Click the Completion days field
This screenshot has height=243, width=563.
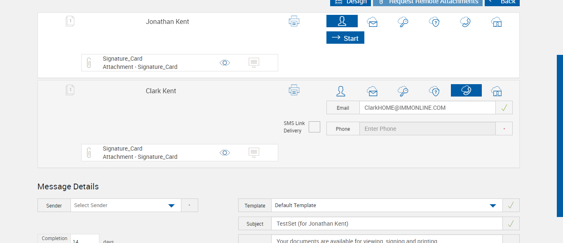point(85,239)
